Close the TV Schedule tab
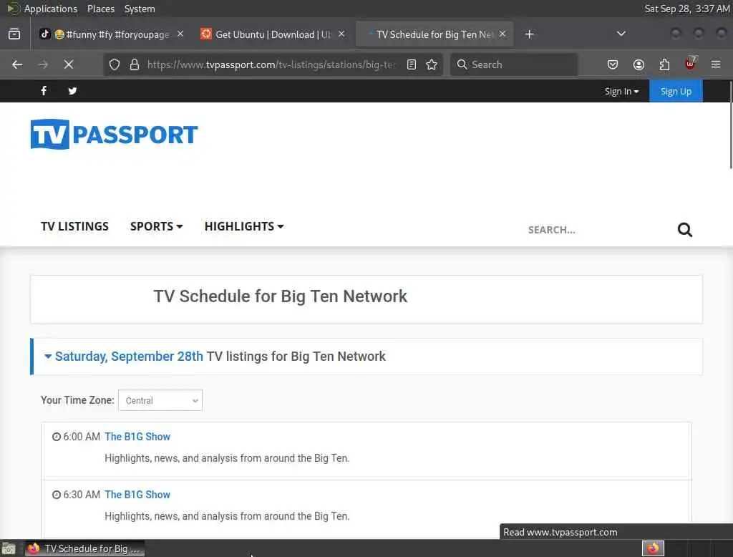The image size is (733, 557). (x=503, y=34)
